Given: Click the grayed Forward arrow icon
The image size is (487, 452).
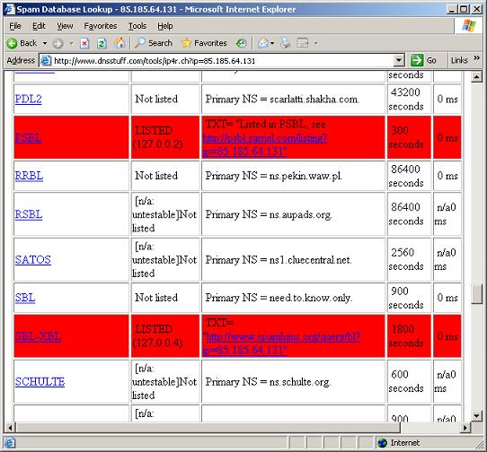Looking at the screenshot, I should [x=58, y=43].
